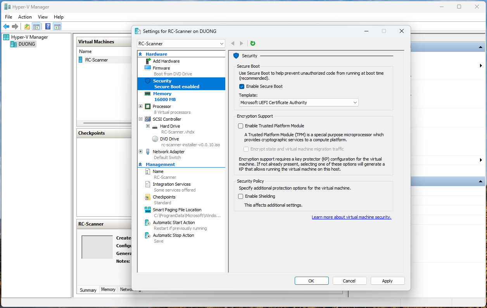Expand the Processor node
The height and width of the screenshot is (308, 487).
(140, 106)
